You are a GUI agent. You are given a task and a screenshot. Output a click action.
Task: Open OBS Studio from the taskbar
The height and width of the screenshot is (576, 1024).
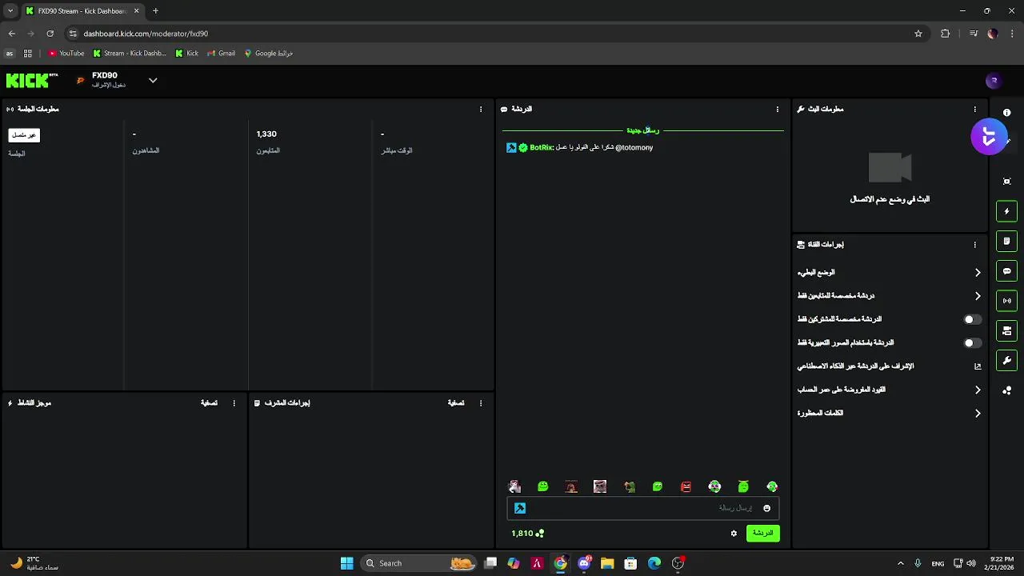click(x=678, y=563)
